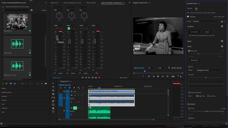The width and height of the screenshot is (228, 128).
Task: Click Record button in Audio Track Mixer
Action: click(99, 78)
